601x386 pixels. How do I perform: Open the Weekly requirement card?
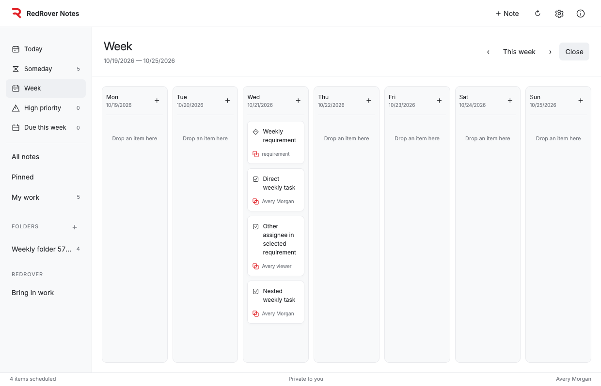tap(276, 143)
